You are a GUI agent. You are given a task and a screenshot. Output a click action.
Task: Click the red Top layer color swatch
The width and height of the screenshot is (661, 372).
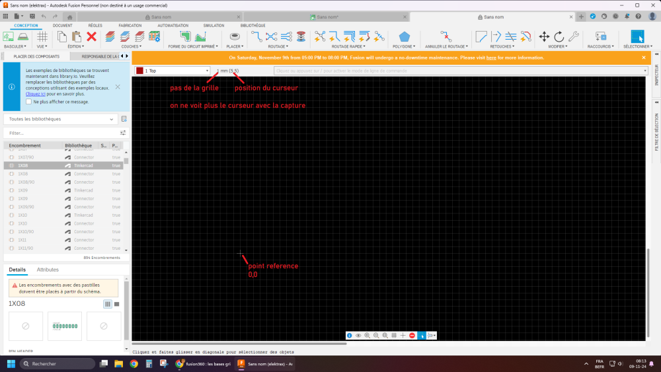(x=139, y=71)
